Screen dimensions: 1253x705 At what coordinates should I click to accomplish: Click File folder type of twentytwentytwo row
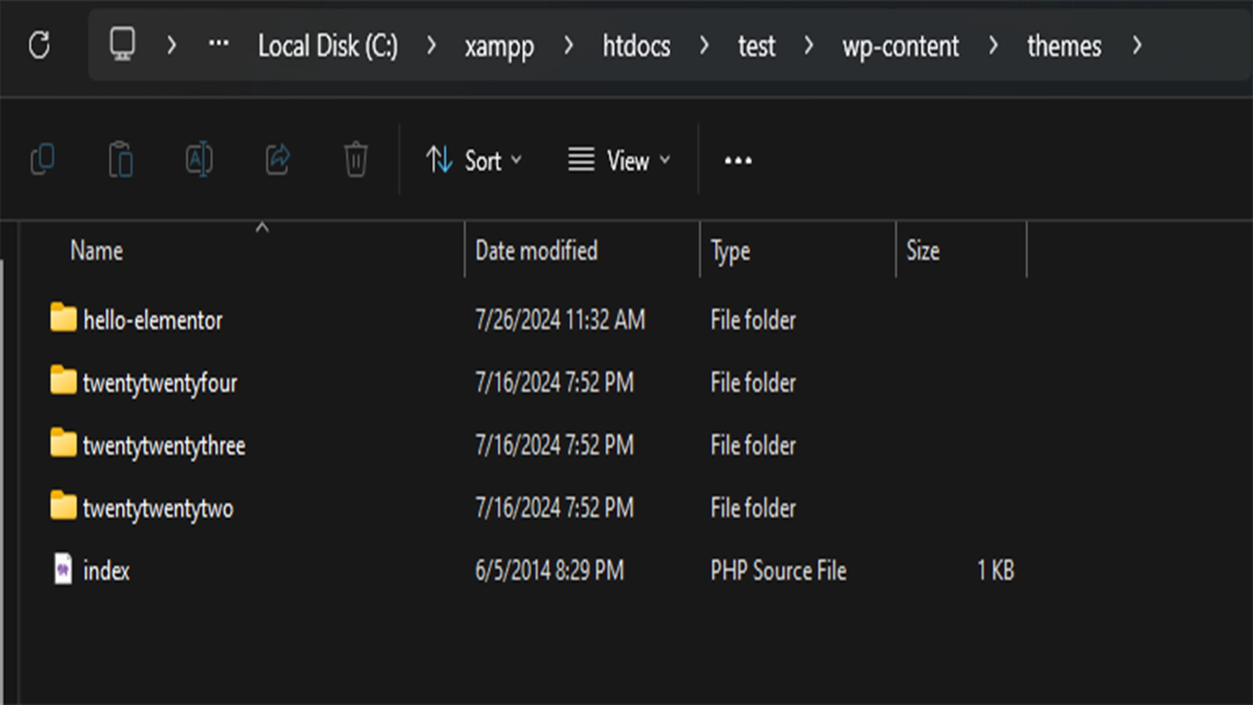coord(753,509)
